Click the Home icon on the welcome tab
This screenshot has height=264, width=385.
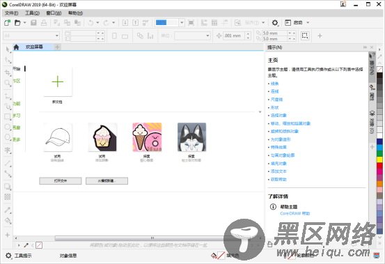[x=16, y=47]
